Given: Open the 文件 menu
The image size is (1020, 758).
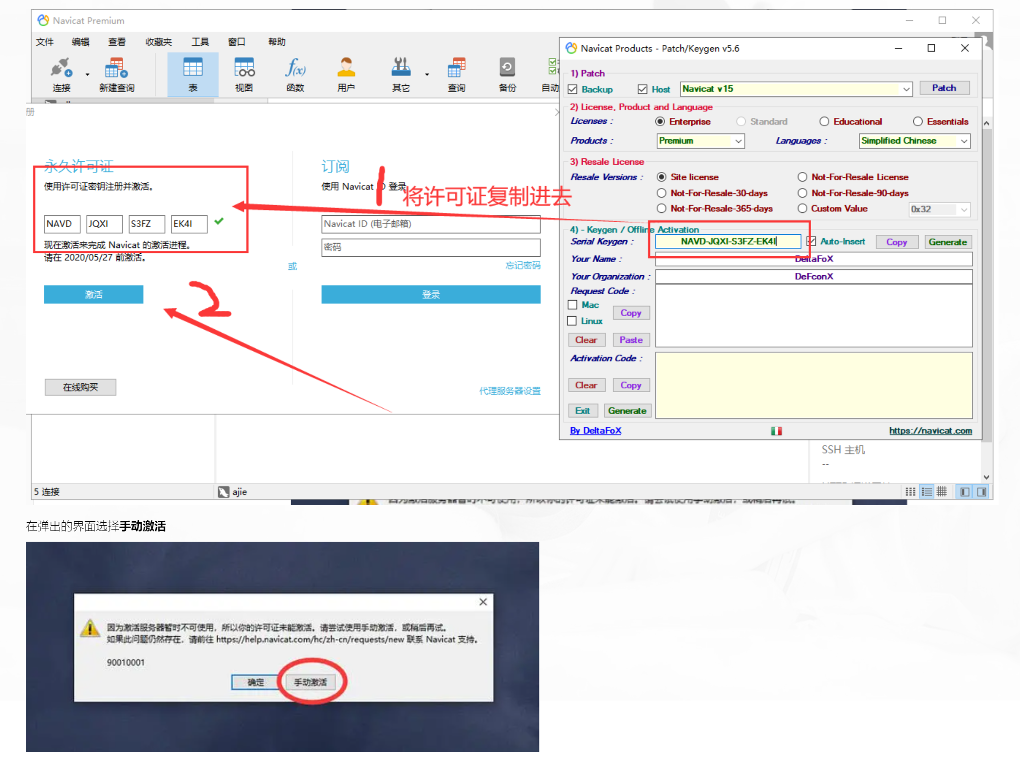Looking at the screenshot, I should 45,42.
